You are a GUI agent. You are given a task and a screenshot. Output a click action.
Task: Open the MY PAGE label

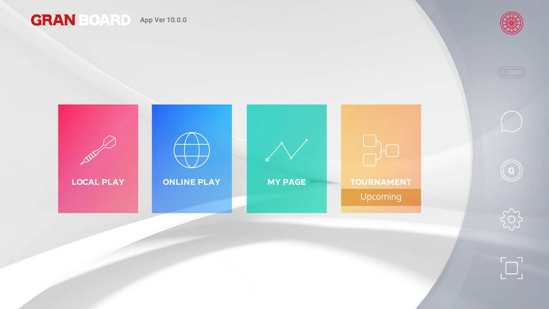point(286,182)
